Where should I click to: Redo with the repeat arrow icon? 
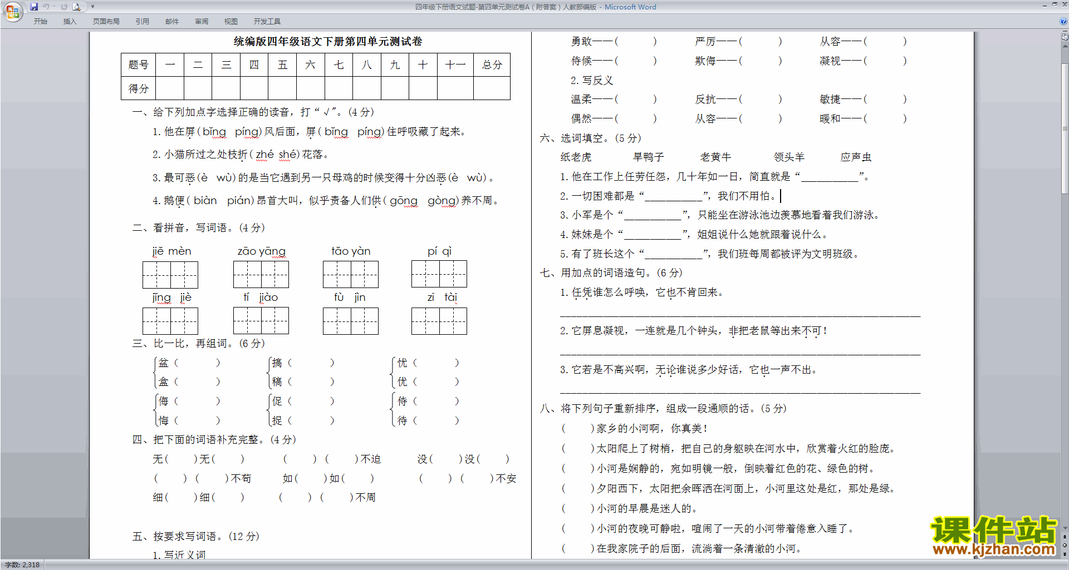64,7
